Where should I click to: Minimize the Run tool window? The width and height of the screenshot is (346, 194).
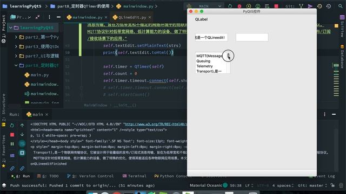click(x=334, y=114)
